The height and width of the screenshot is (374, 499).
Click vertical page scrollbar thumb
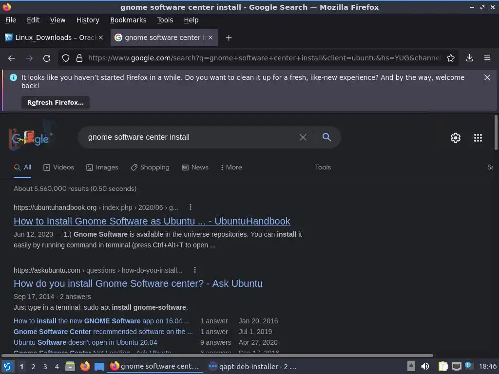496,132
